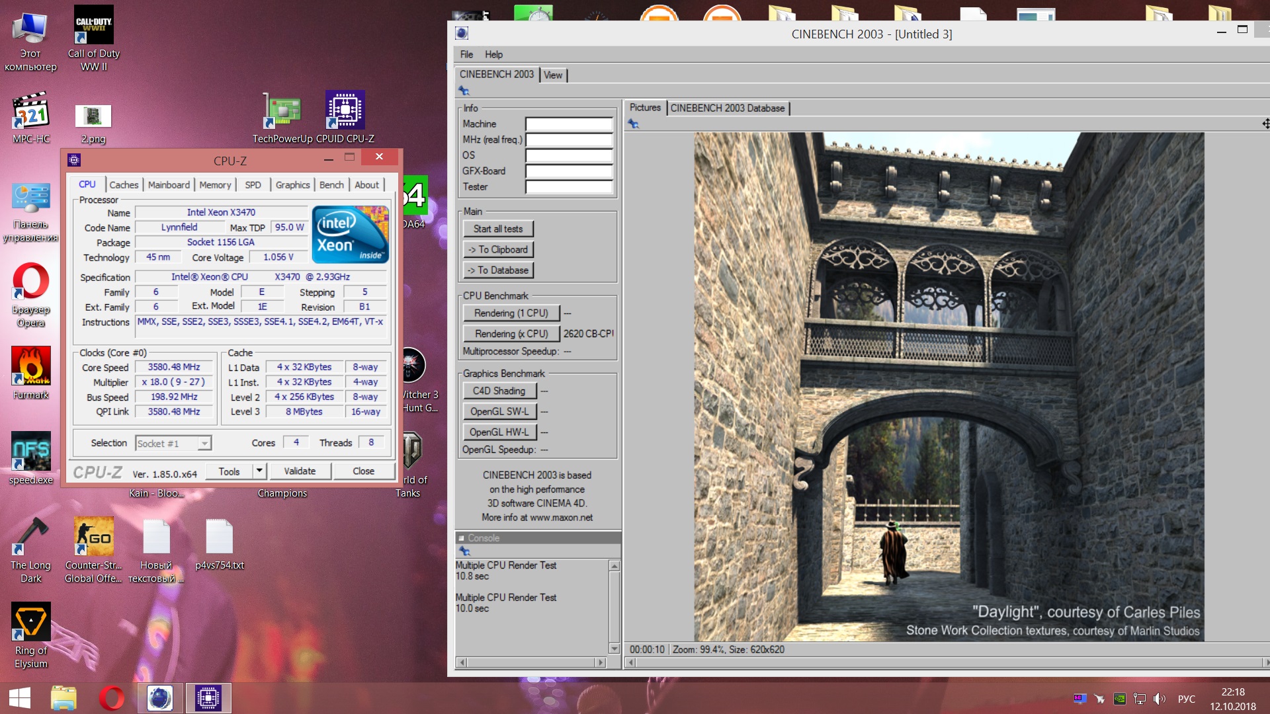The image size is (1270, 714).
Task: Launch Браузер Opera from the desktop
Action: 30,296
